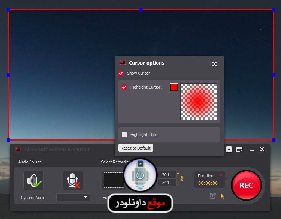Select the Full Screen recording area box
Image resolution: width=281 pixels, height=219 pixels.
pos(113,180)
